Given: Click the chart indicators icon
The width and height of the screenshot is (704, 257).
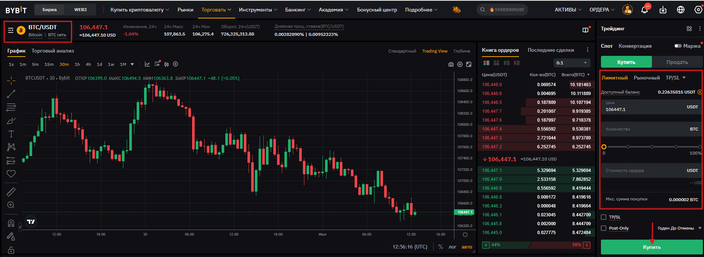Looking at the screenshot, I should point(147,64).
